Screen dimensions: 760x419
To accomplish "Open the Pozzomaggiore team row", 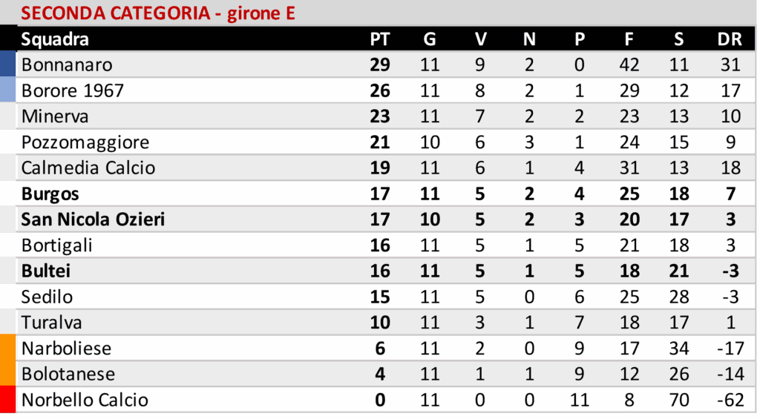I will click(x=85, y=142).
